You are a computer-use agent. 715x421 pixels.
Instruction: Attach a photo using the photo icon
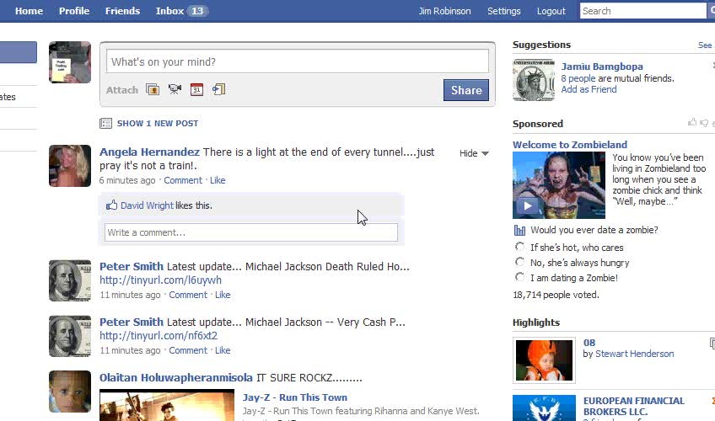153,89
